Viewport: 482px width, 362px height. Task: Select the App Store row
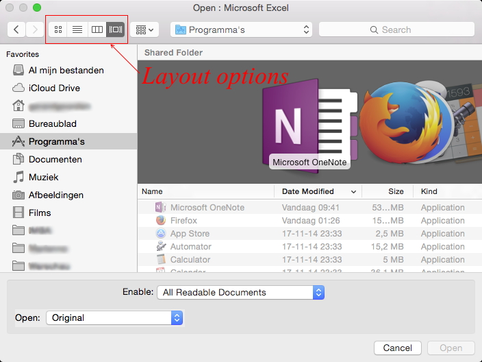309,234
